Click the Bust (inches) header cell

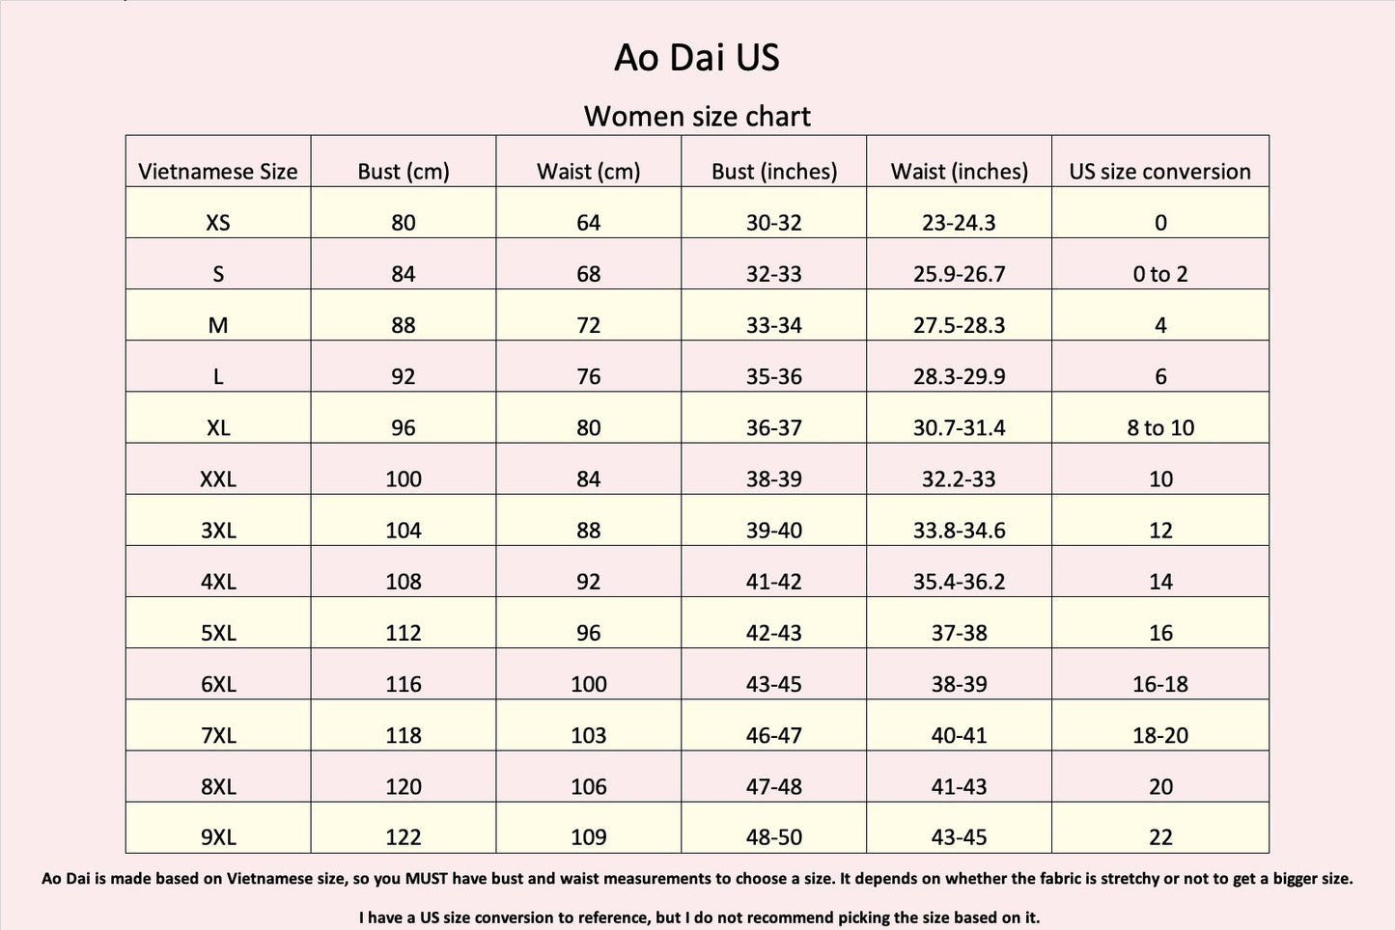coord(774,172)
